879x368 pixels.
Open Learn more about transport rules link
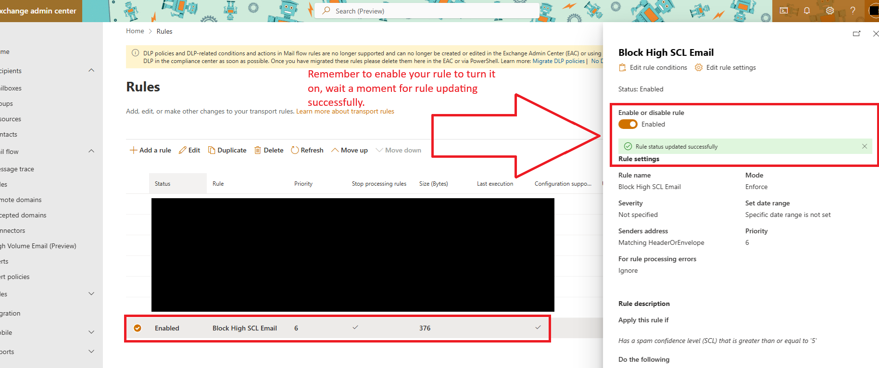pos(345,111)
